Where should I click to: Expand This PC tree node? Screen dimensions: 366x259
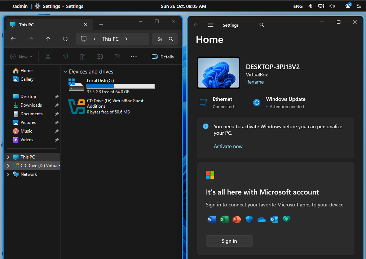click(x=8, y=157)
